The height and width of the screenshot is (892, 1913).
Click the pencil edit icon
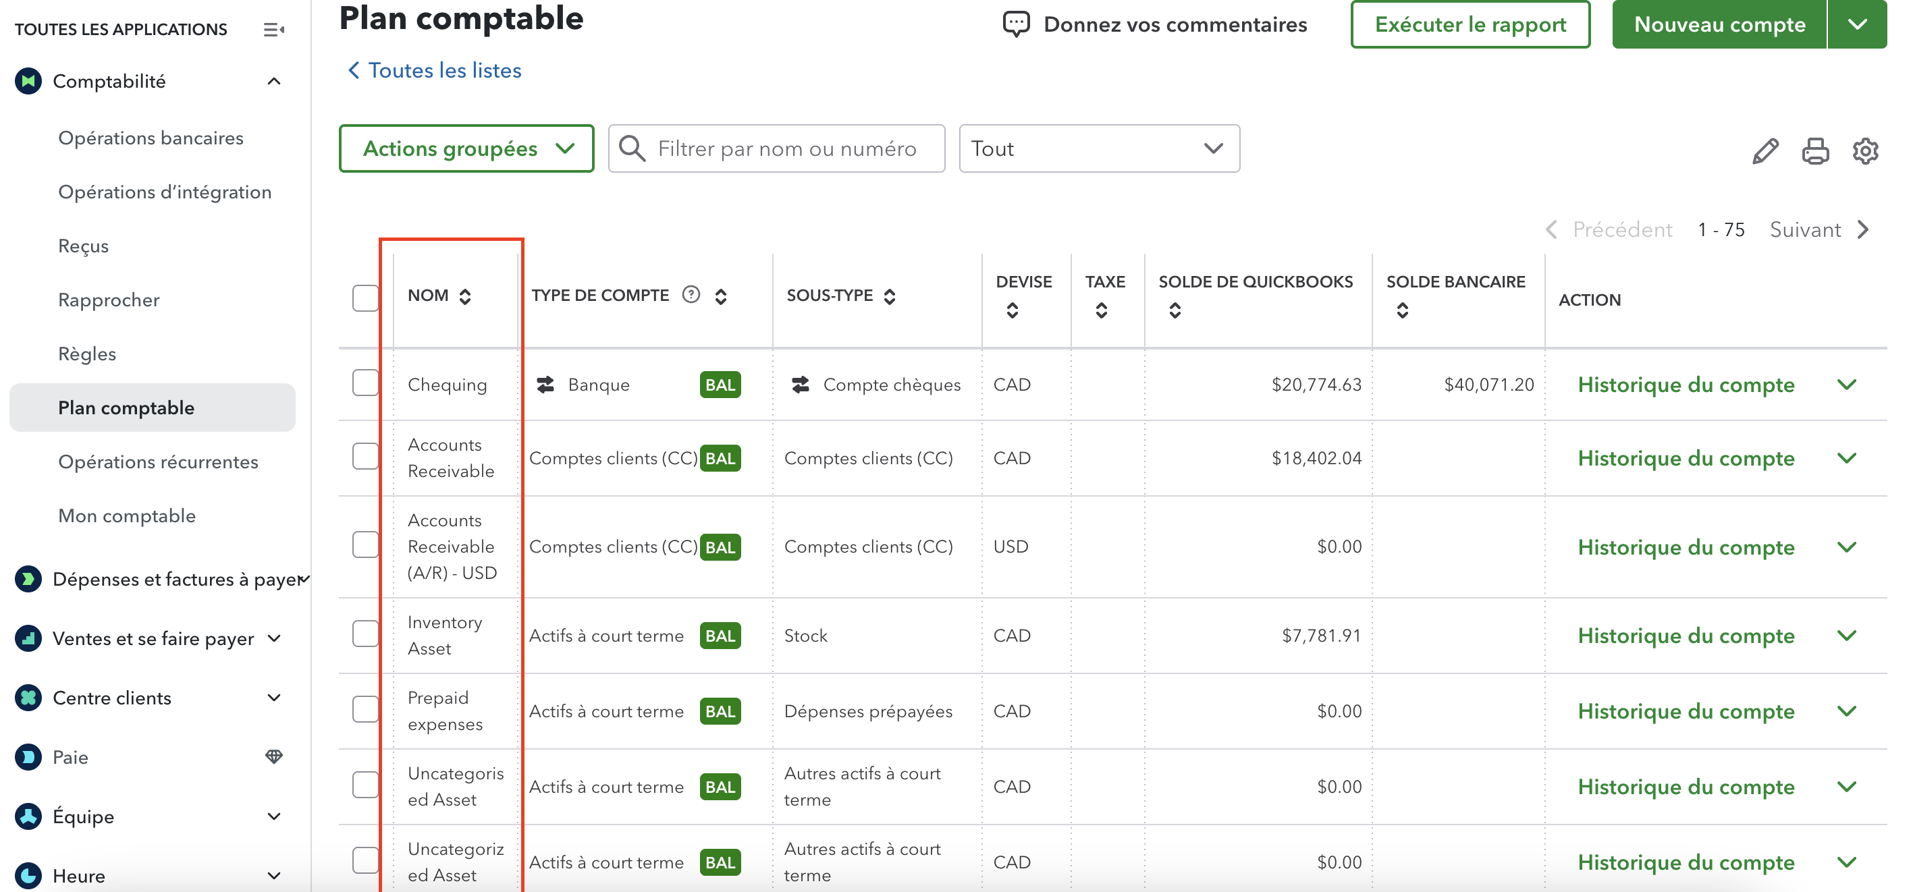[1764, 150]
